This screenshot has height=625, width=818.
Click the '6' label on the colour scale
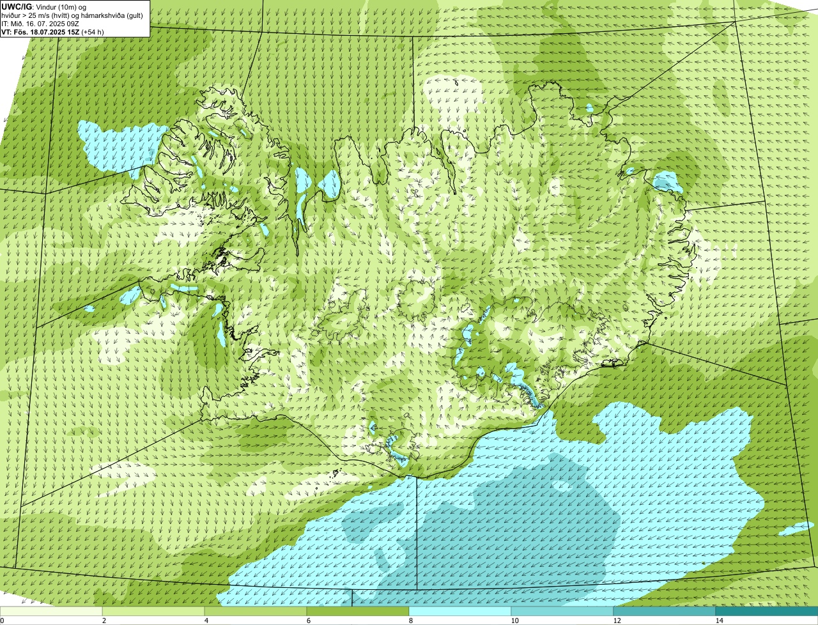(309, 621)
